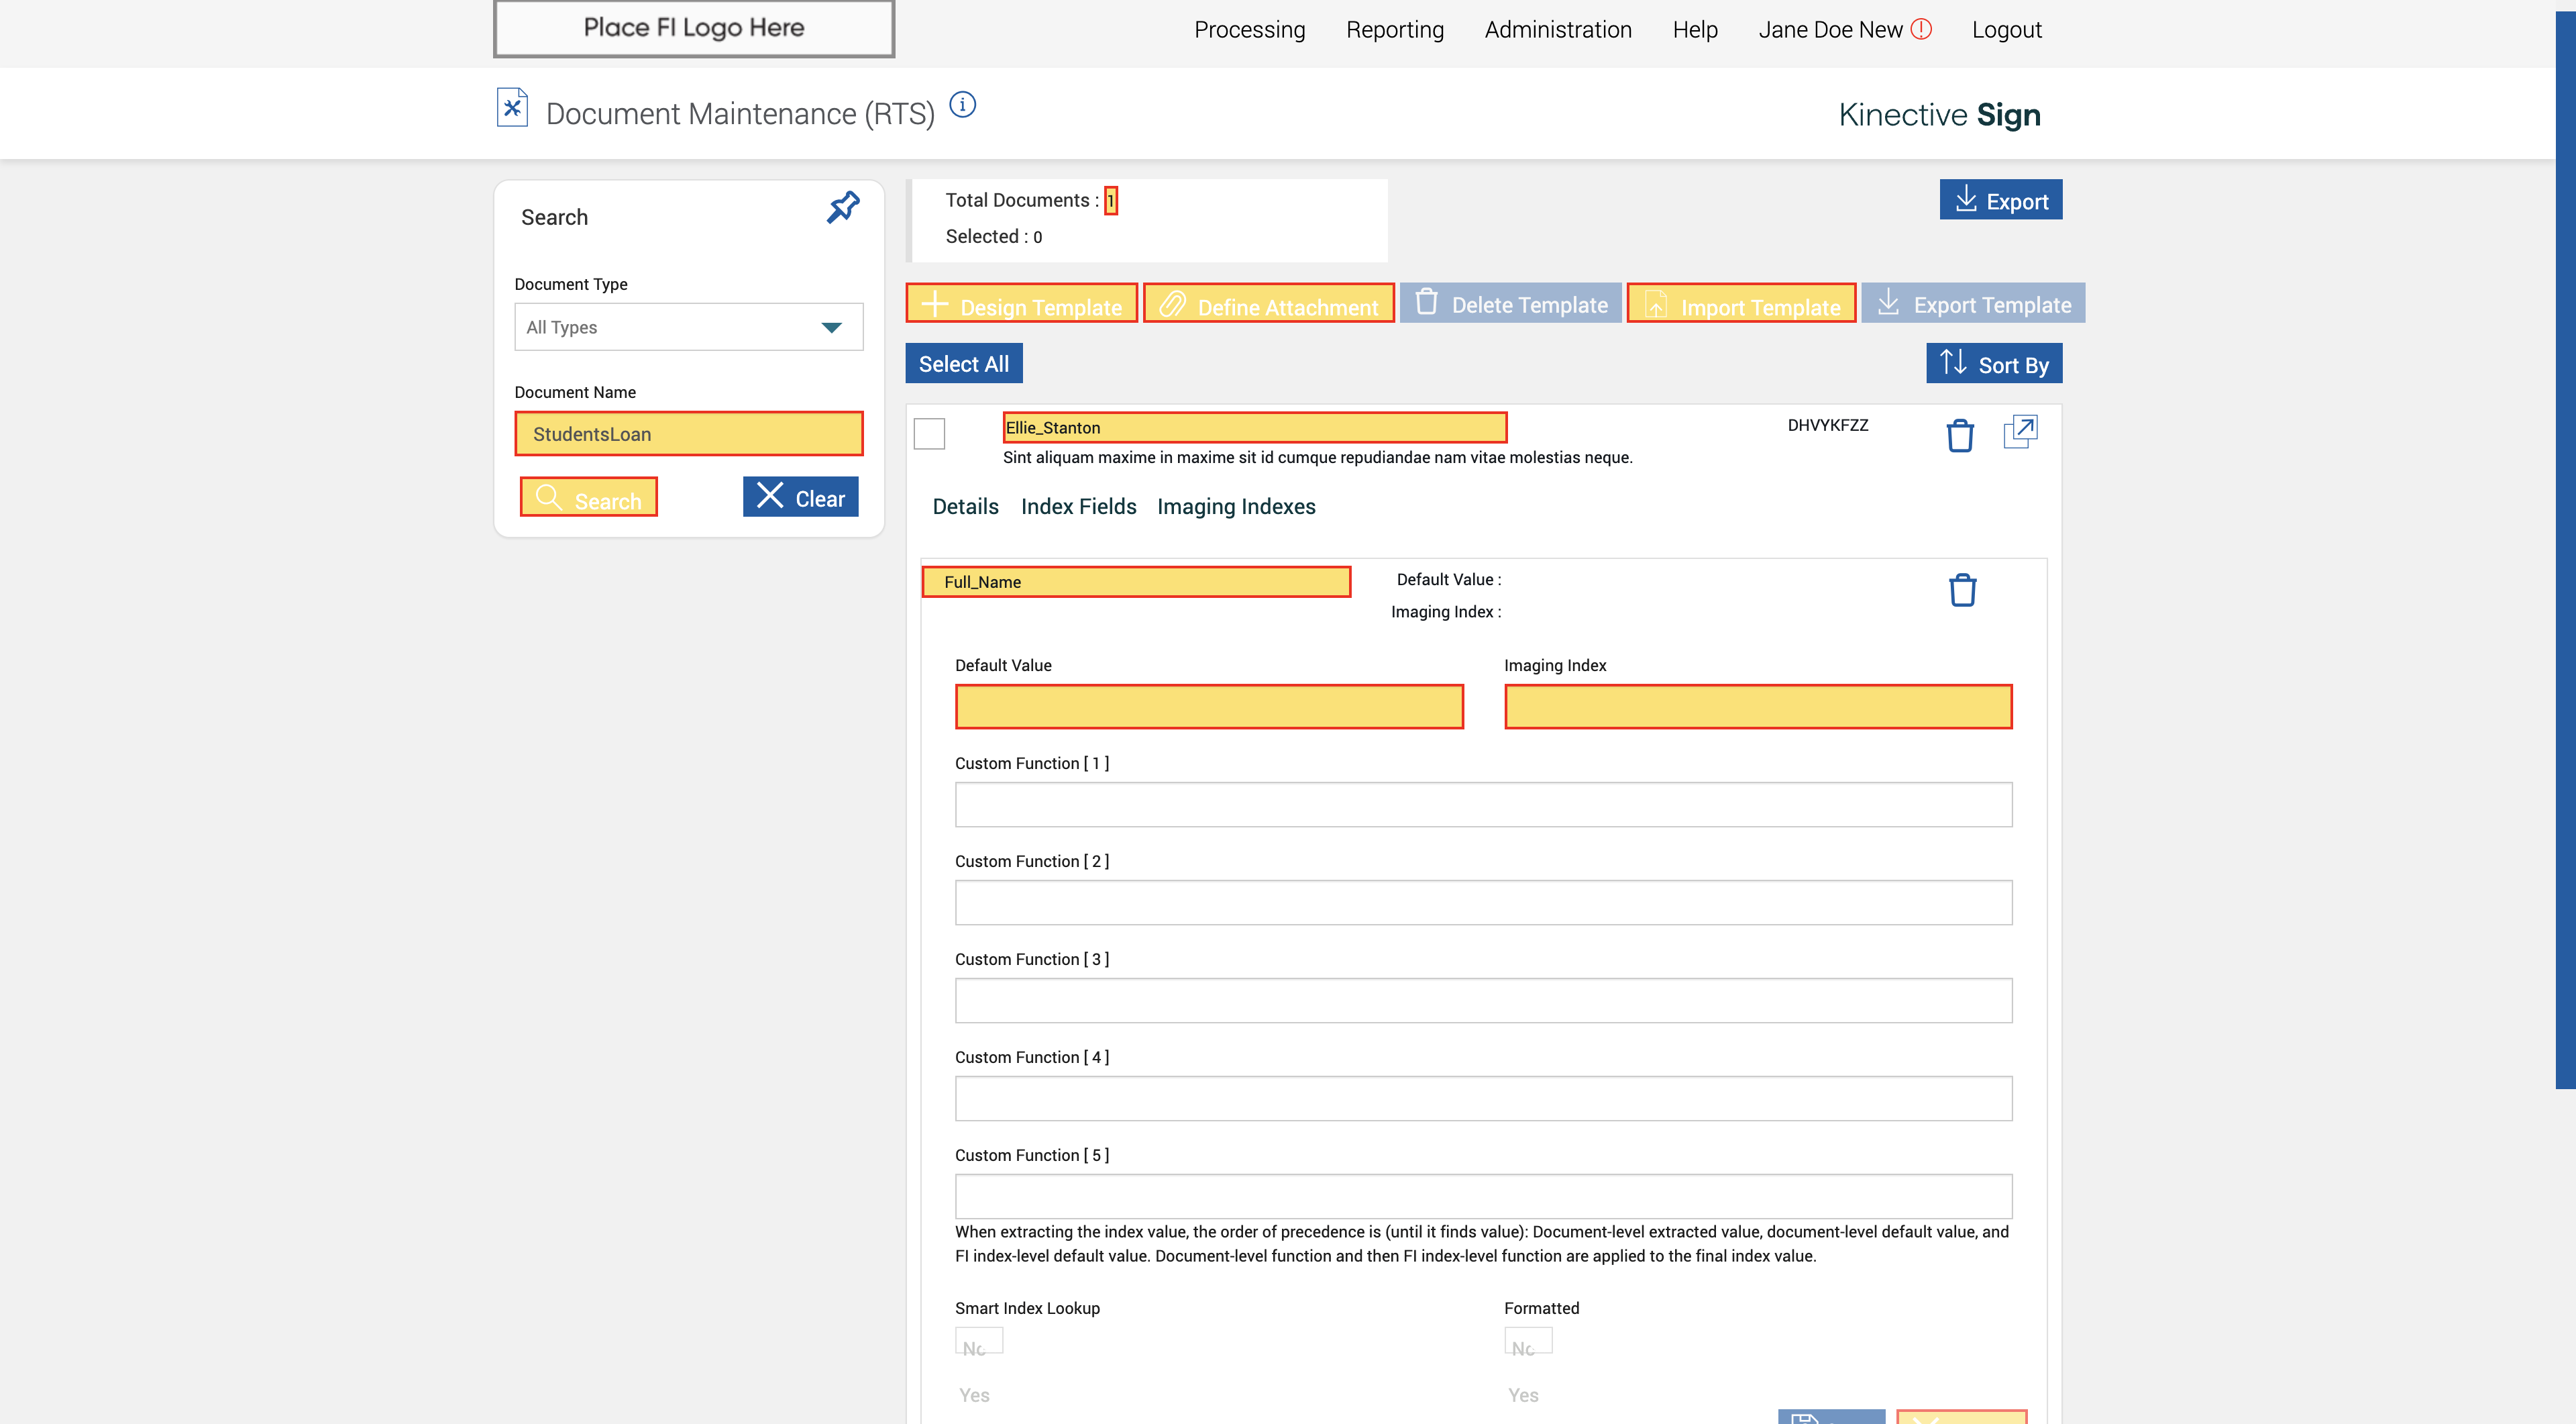Screen dimensions: 2576x1424
Task: Open the Administration menu
Action: (1557, 30)
